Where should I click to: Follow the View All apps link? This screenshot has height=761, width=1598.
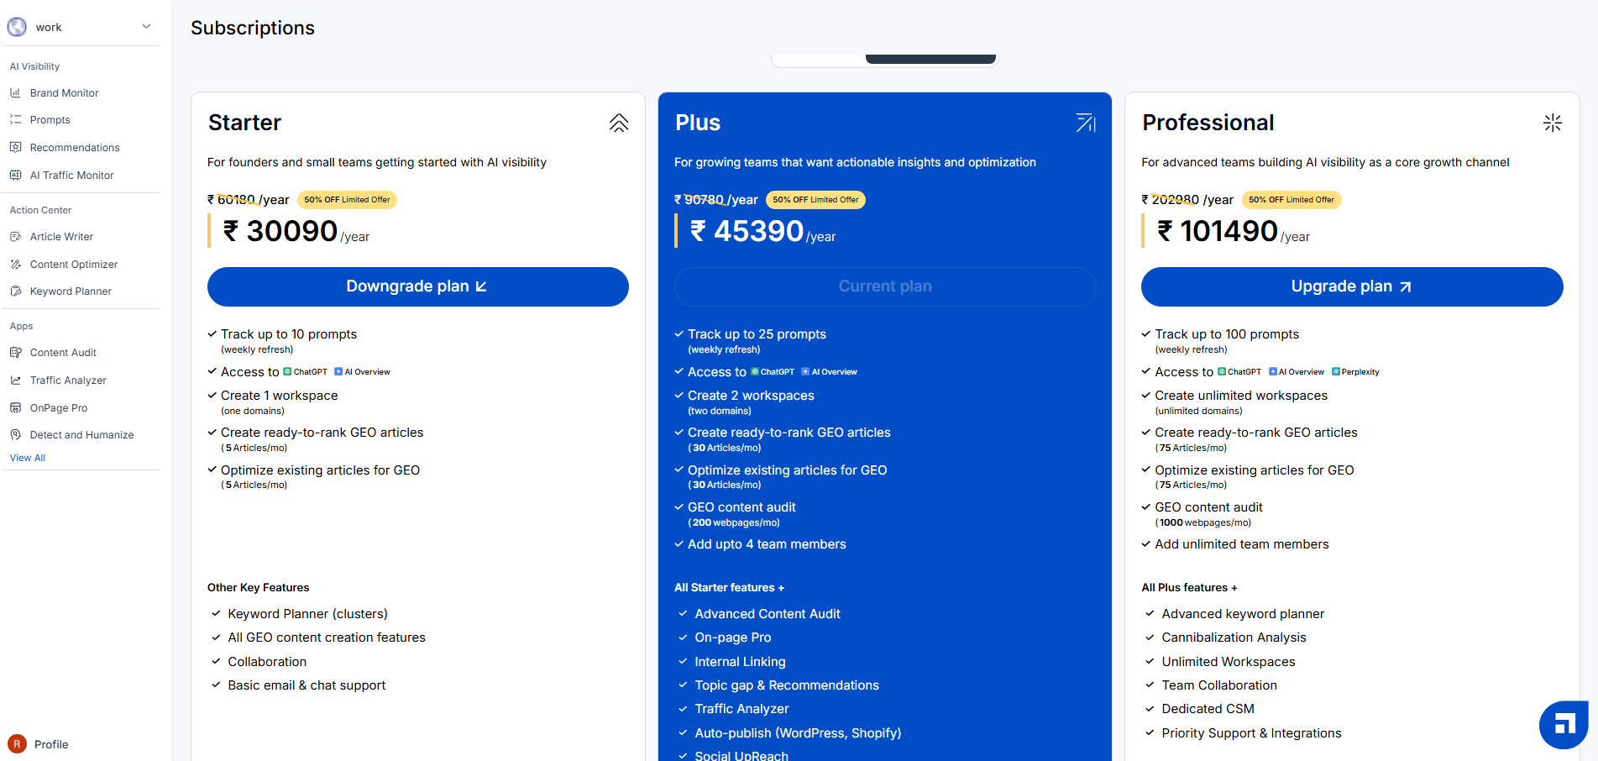point(28,458)
